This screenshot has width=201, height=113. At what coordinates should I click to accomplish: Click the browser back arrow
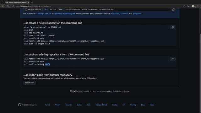click(x=3, y=6)
